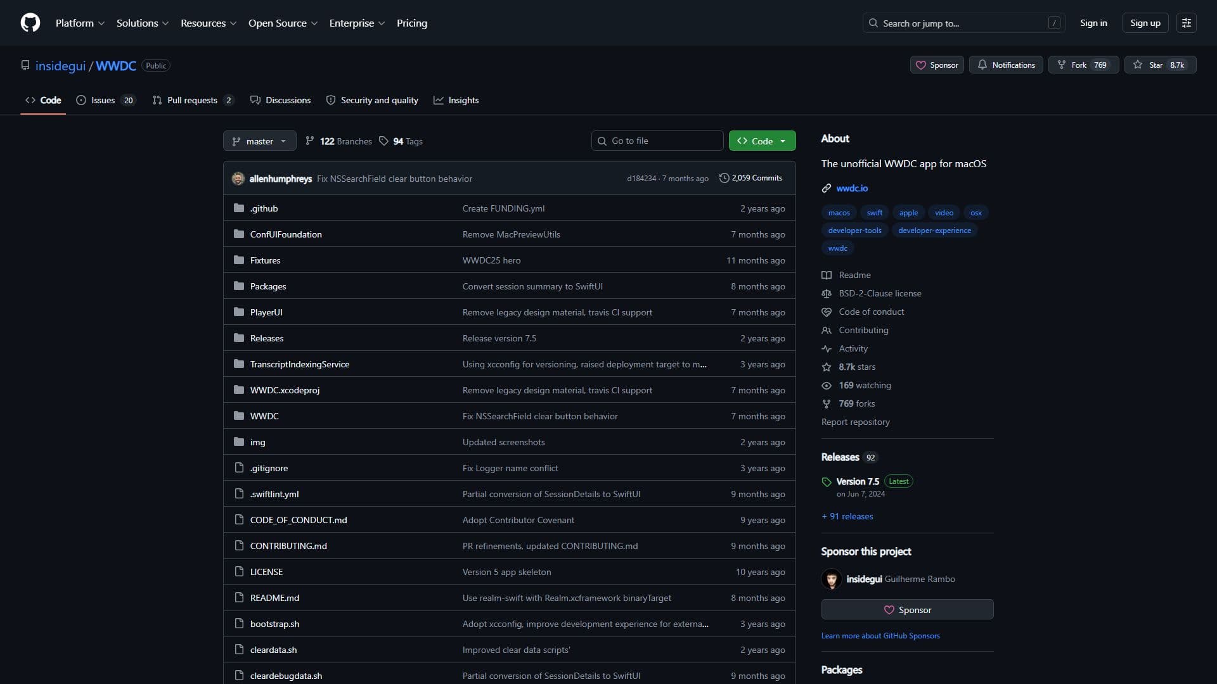Click the Sign up button
Screen dimensions: 1217x684
[x=1145, y=23]
